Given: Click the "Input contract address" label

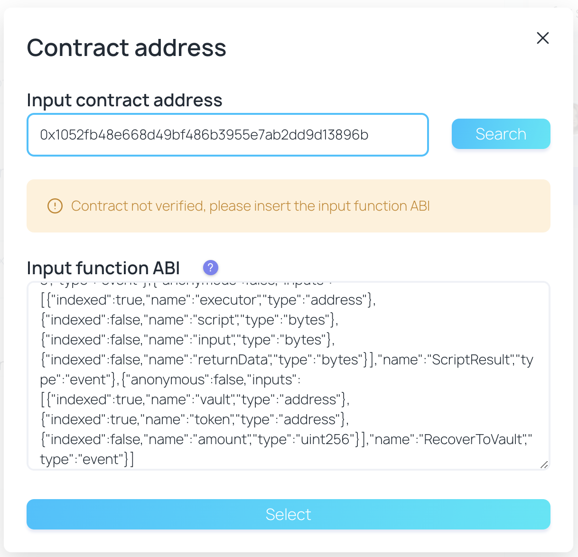Looking at the screenshot, I should [x=124, y=100].
